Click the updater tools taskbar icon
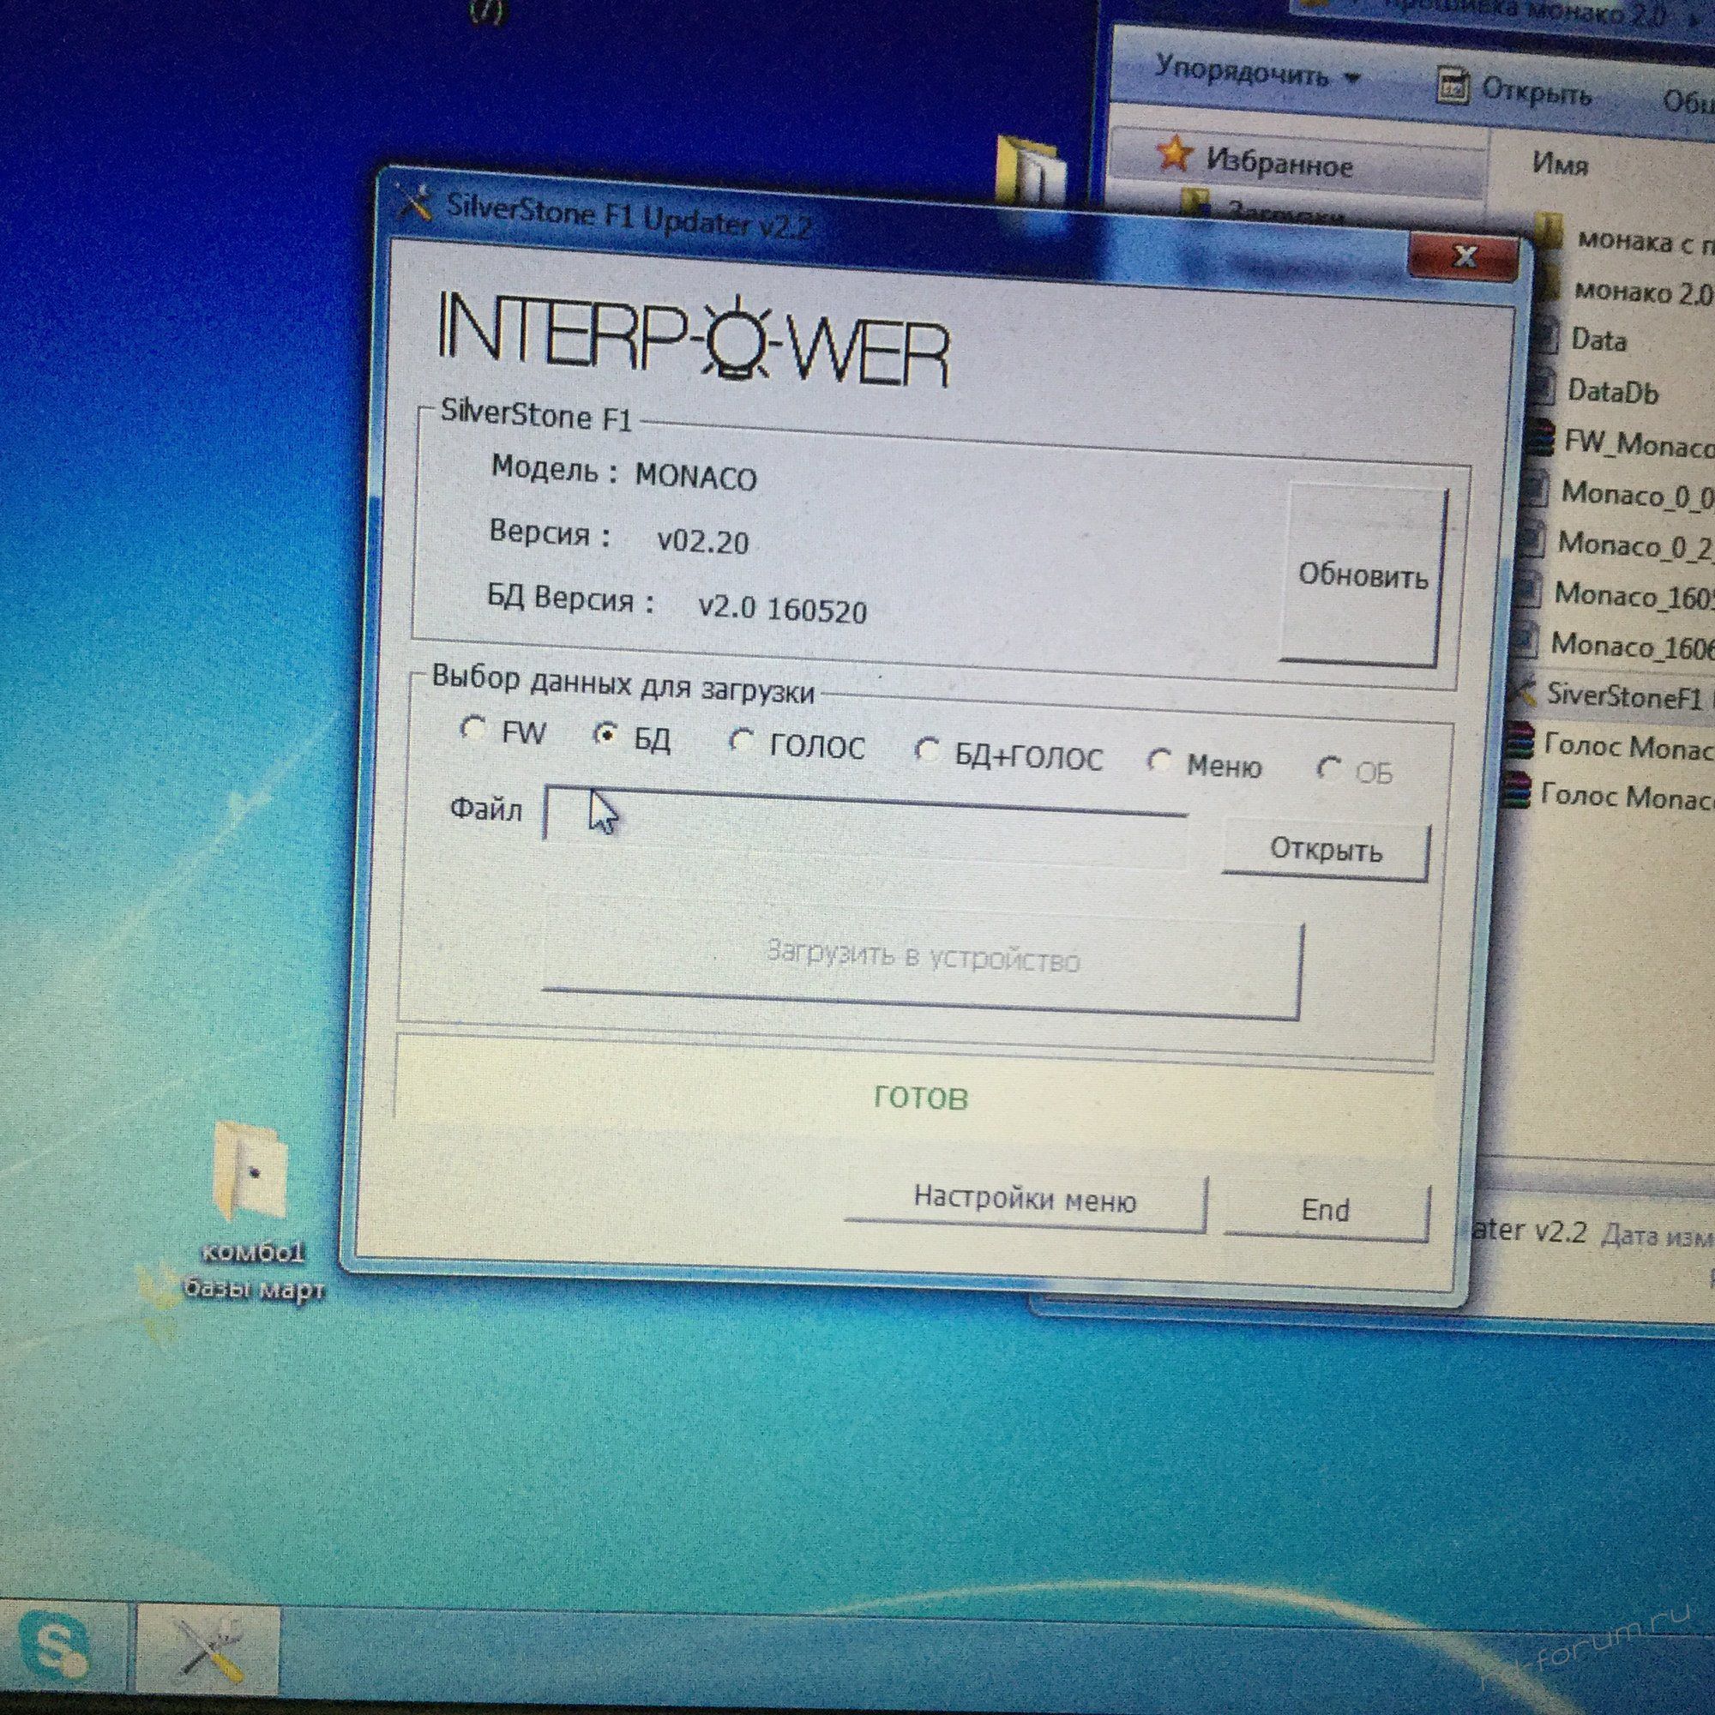Screen dimensions: 1715x1715 [209, 1647]
